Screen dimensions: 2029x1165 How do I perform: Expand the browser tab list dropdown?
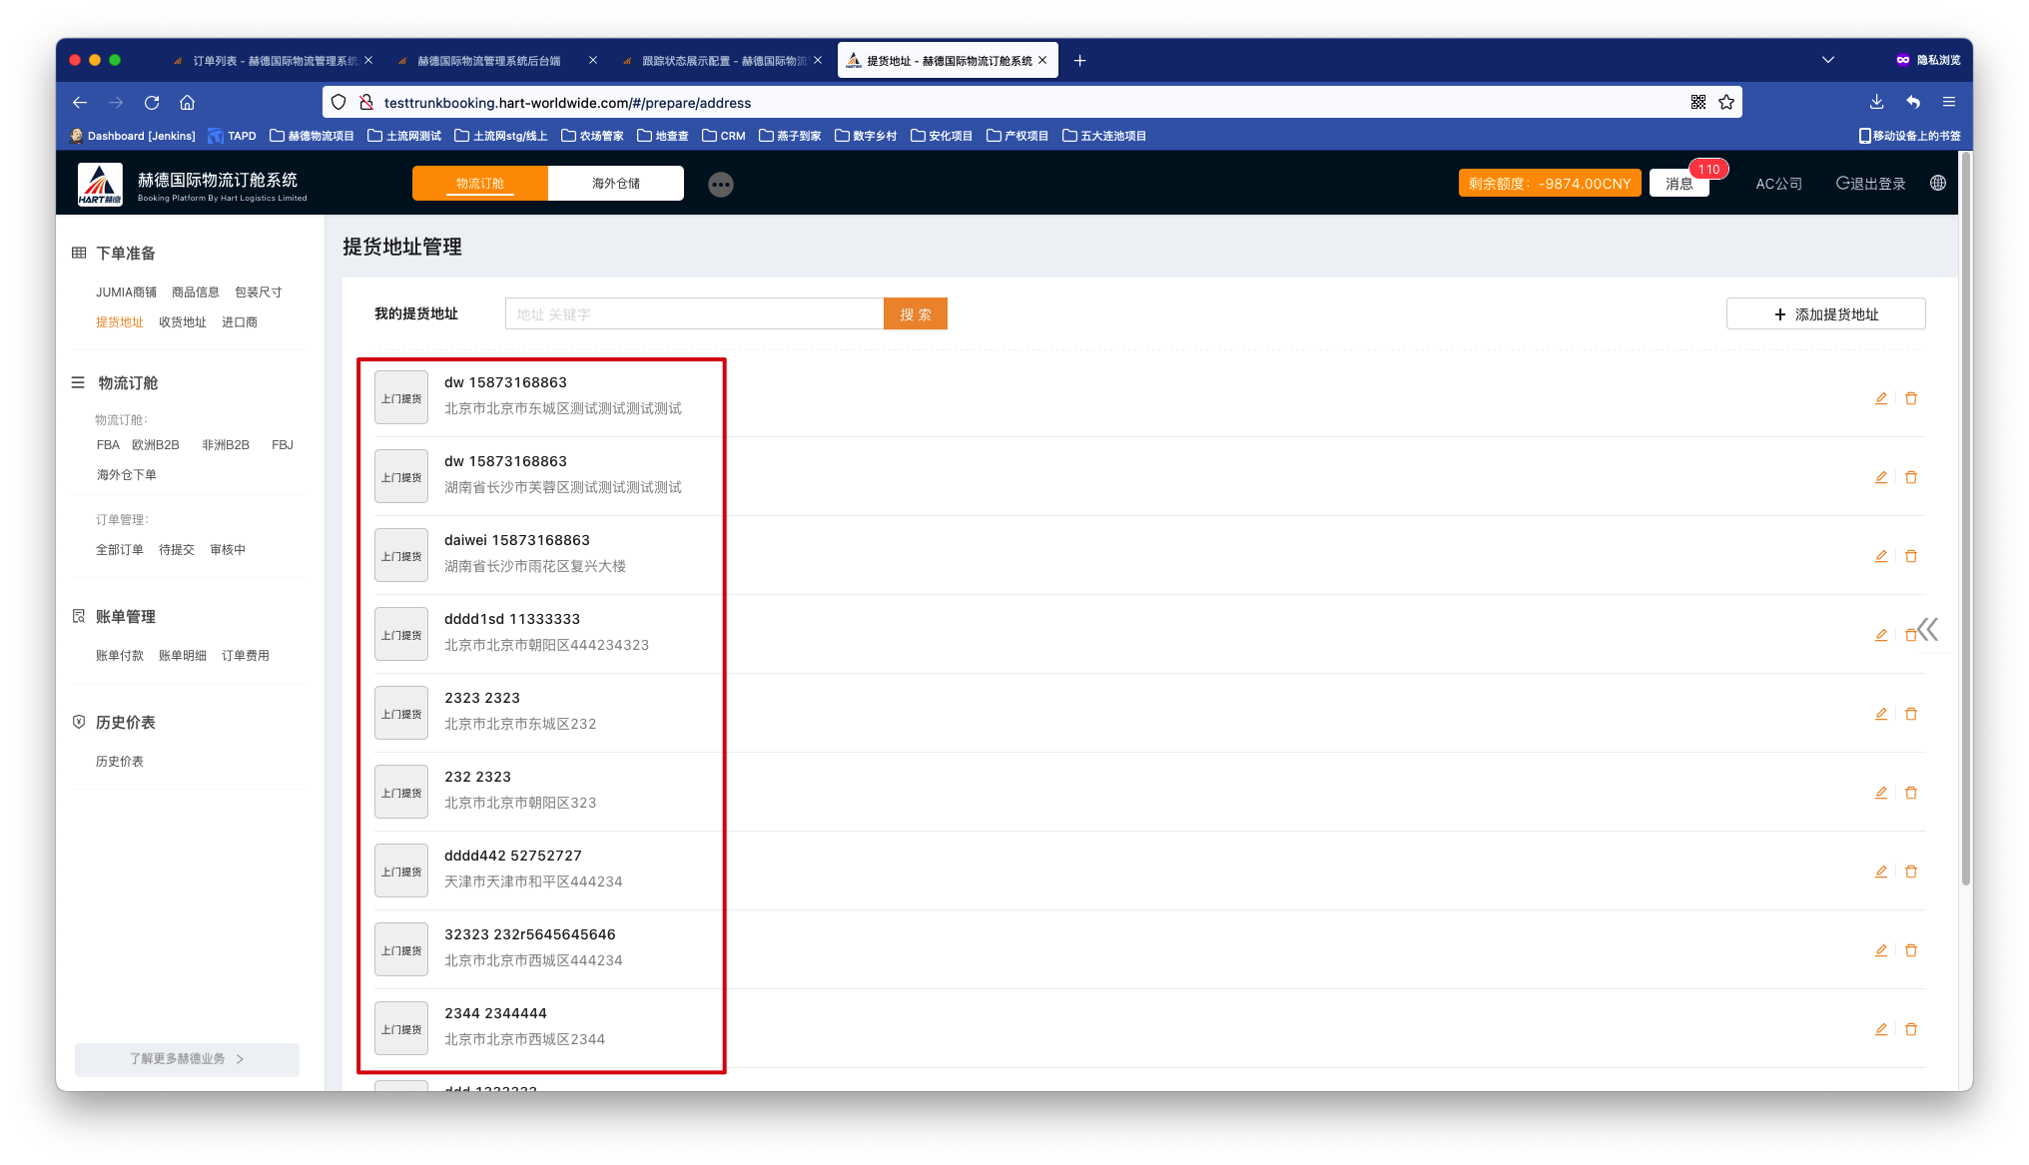[1828, 60]
